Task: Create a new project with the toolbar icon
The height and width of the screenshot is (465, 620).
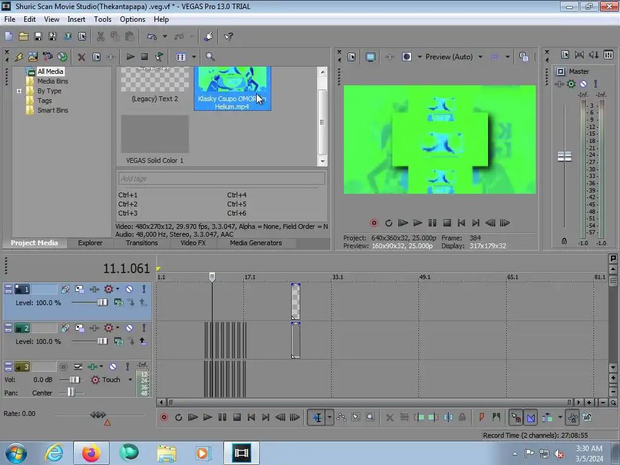Action: point(8,36)
